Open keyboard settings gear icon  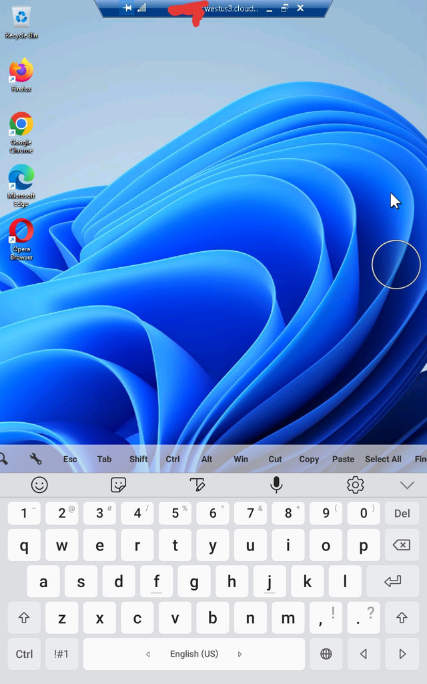point(356,485)
